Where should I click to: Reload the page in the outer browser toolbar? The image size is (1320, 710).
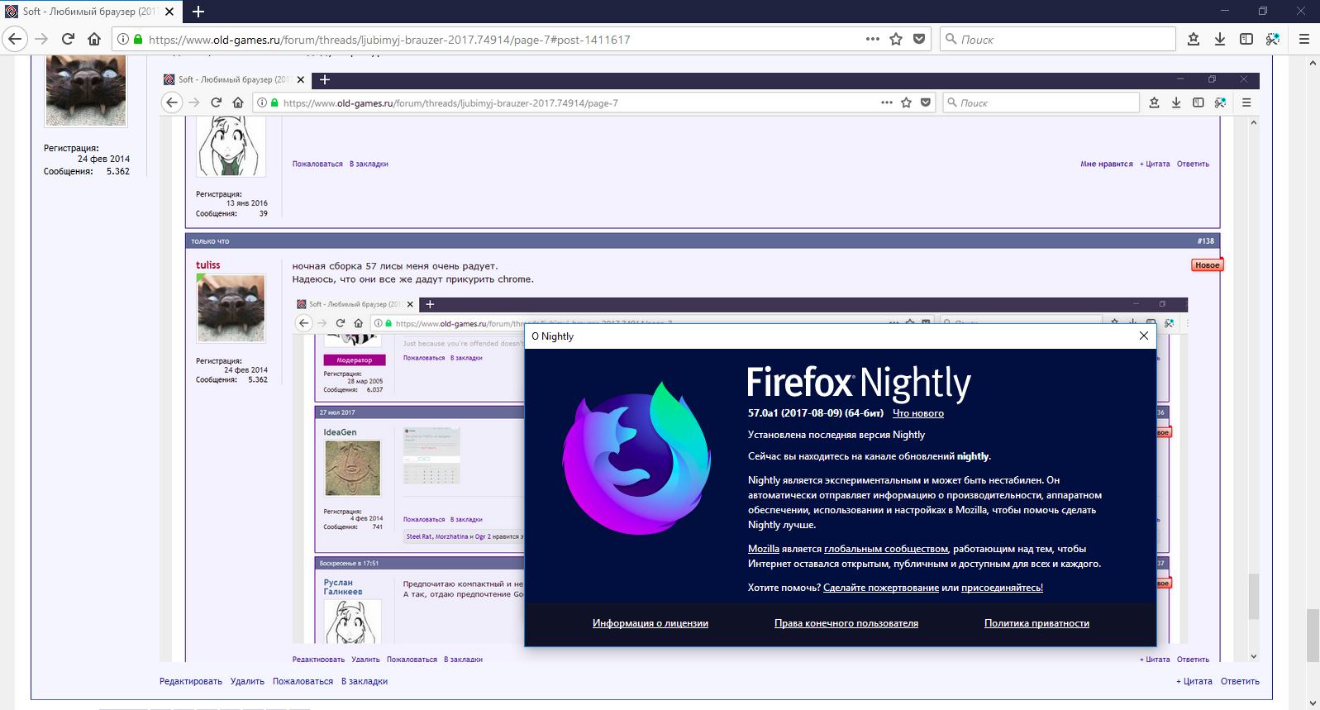point(68,39)
